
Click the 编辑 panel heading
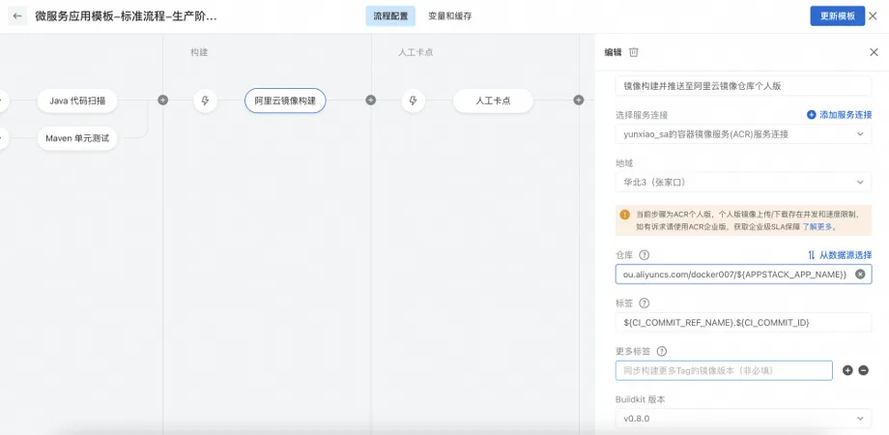[613, 52]
